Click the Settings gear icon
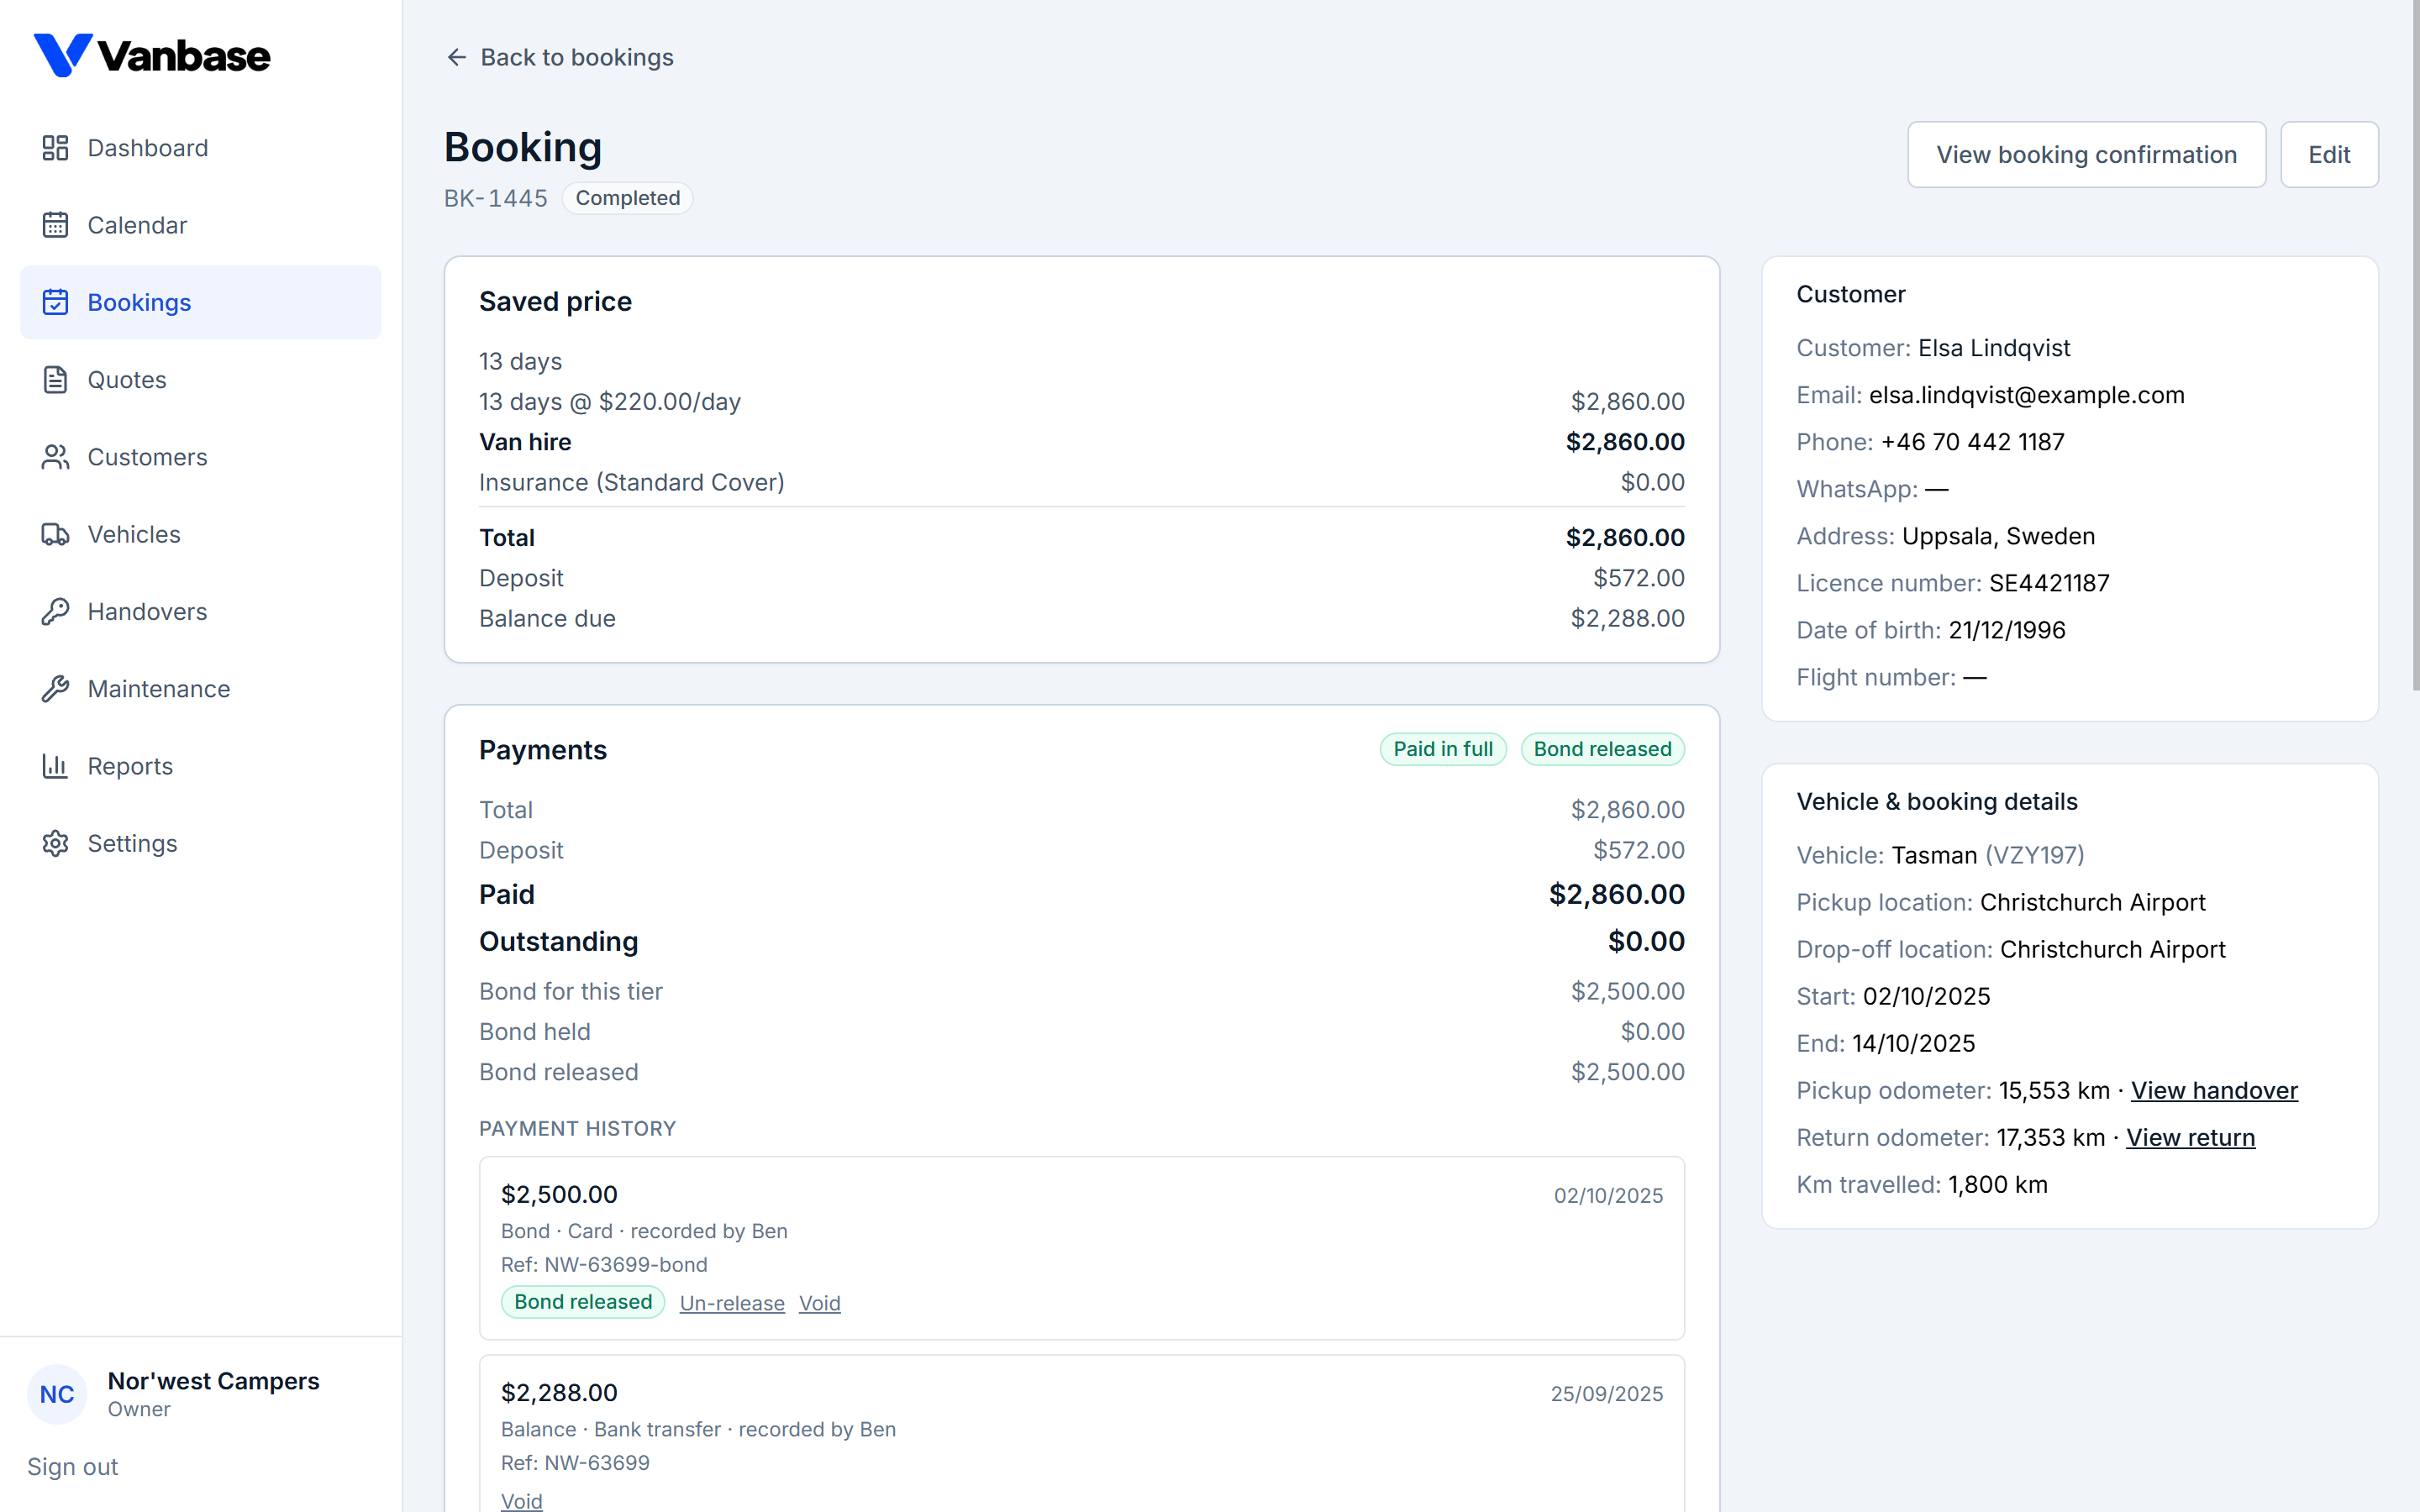The width and height of the screenshot is (2420, 1512). coord(55,843)
